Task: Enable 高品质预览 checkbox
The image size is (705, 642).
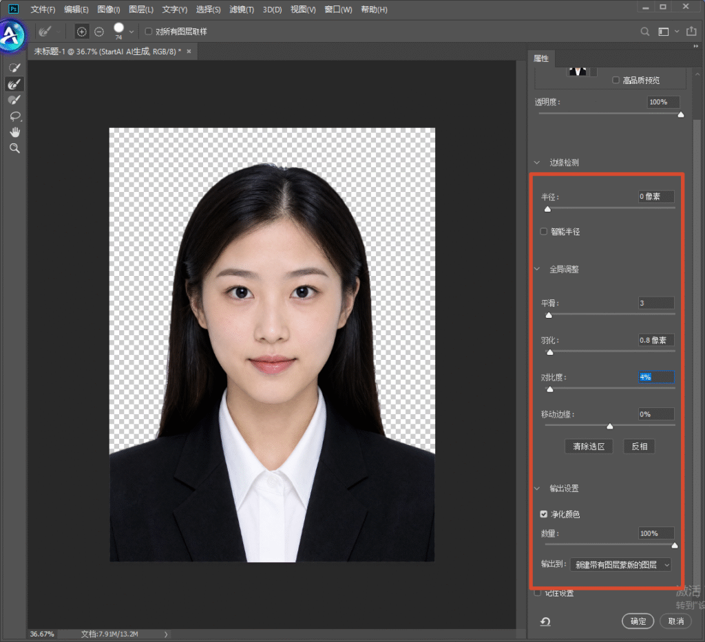Action: (x=616, y=80)
